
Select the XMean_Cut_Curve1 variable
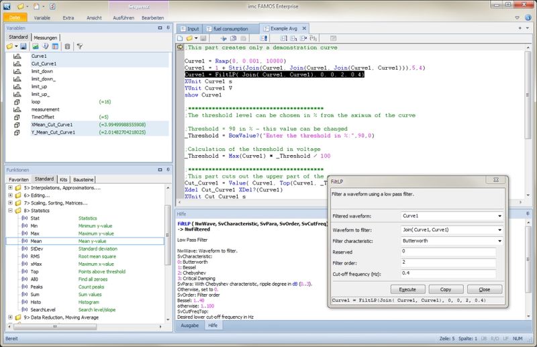click(52, 125)
